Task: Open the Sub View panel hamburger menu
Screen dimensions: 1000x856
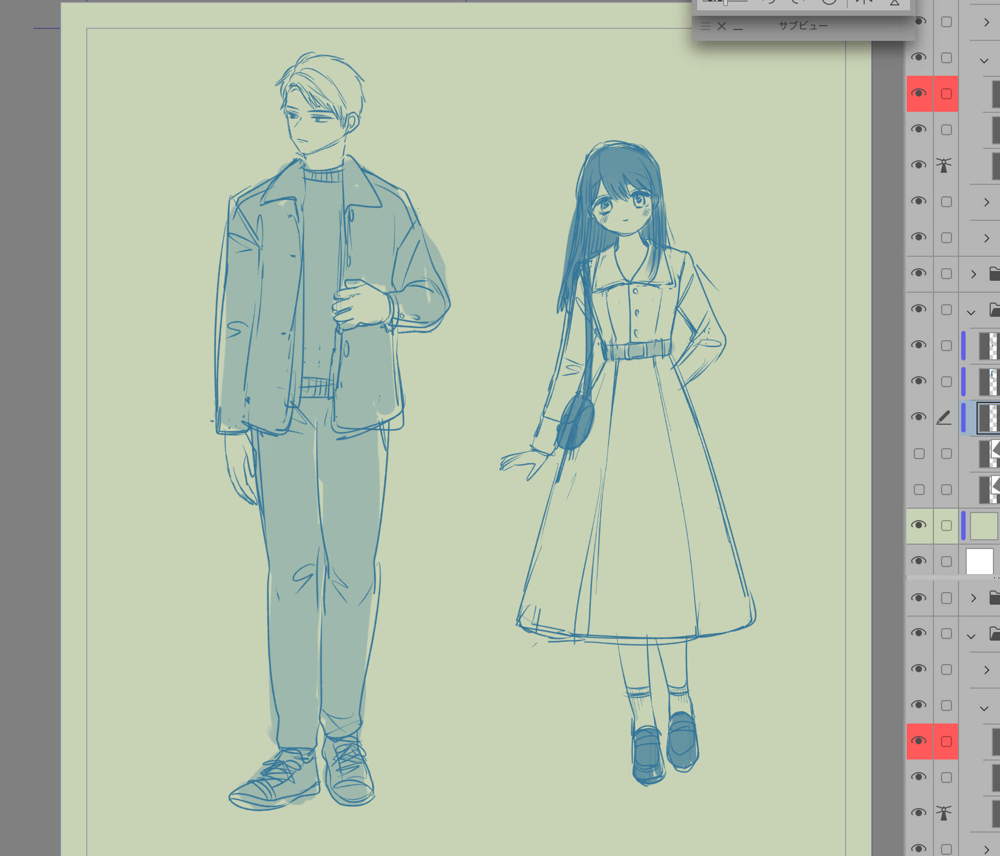Action: point(705,26)
